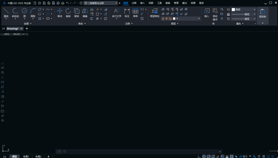This screenshot has width=278, height=158.
Task: Expand the 绘图 panel arrow
Action: point(31,24)
